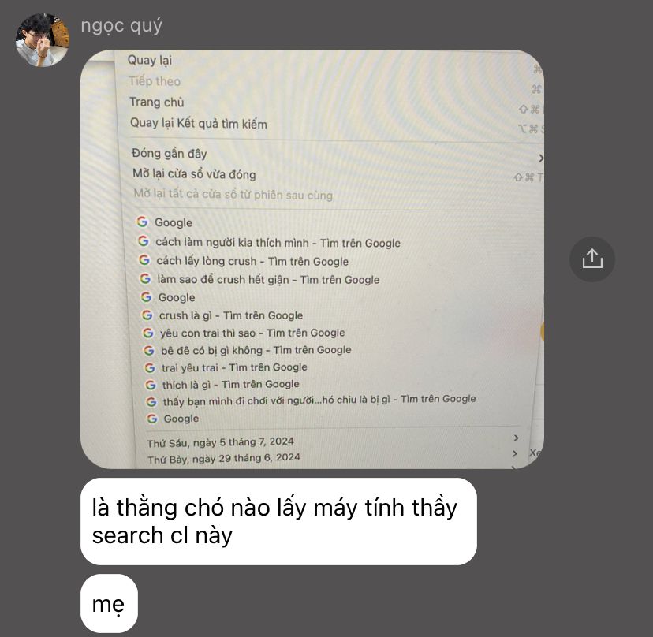Expand the 'Đóng gần đây' submenu arrow
653x637 pixels.
[x=540, y=158]
